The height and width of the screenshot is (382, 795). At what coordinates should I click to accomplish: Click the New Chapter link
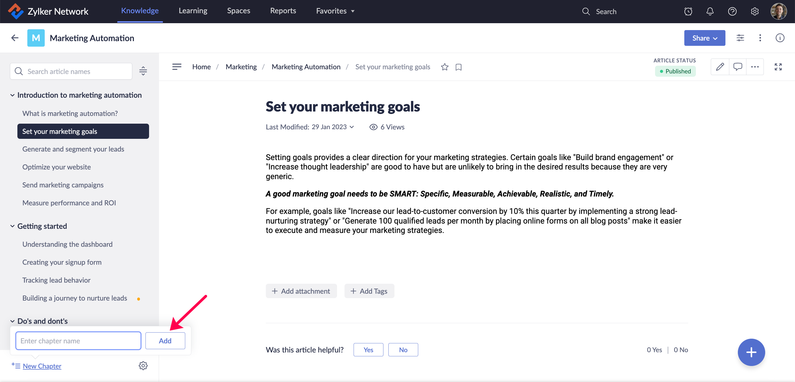(x=42, y=366)
